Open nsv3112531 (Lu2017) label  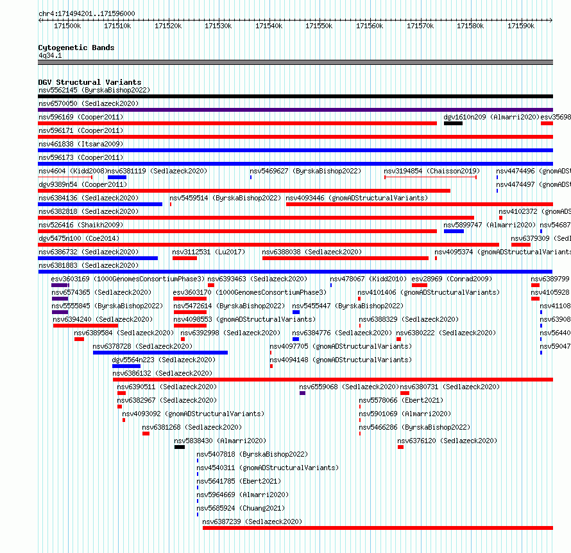(x=209, y=252)
